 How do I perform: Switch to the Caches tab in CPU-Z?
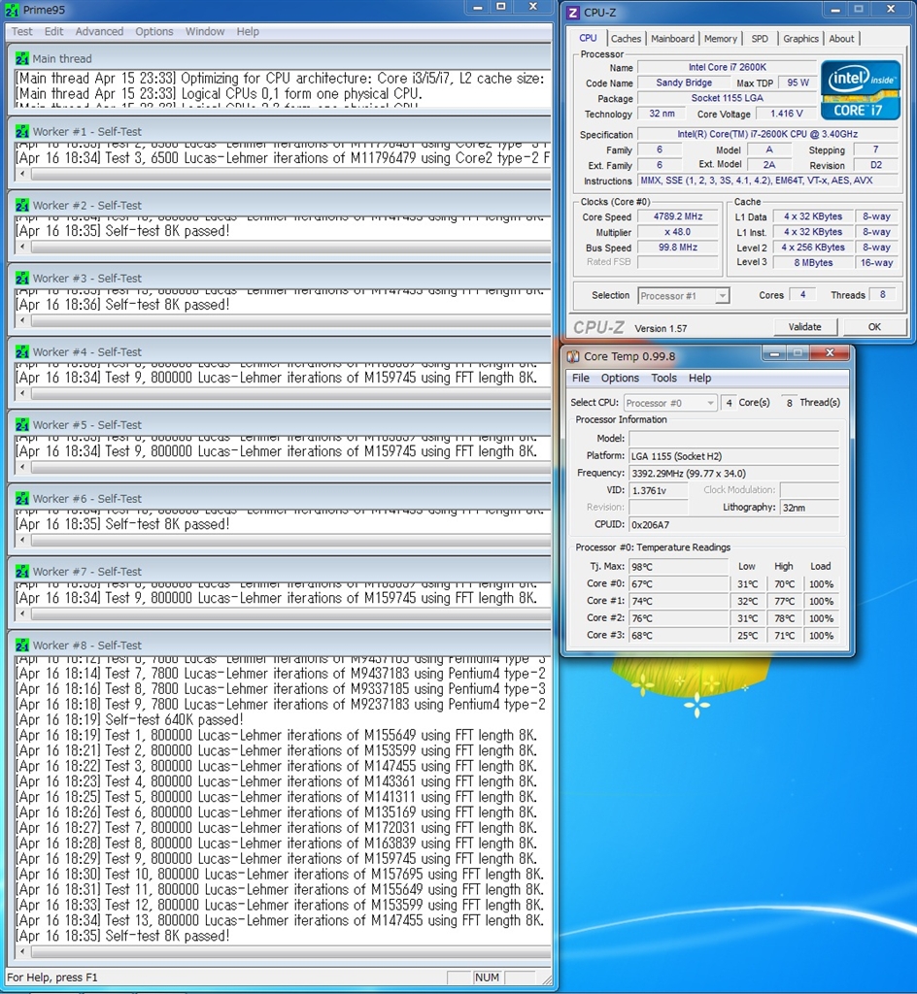(x=626, y=39)
